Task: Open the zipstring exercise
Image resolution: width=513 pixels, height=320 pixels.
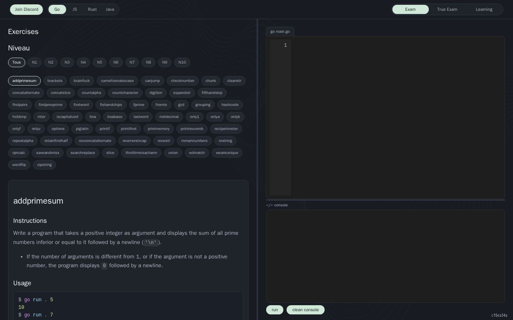Action: 44,165
